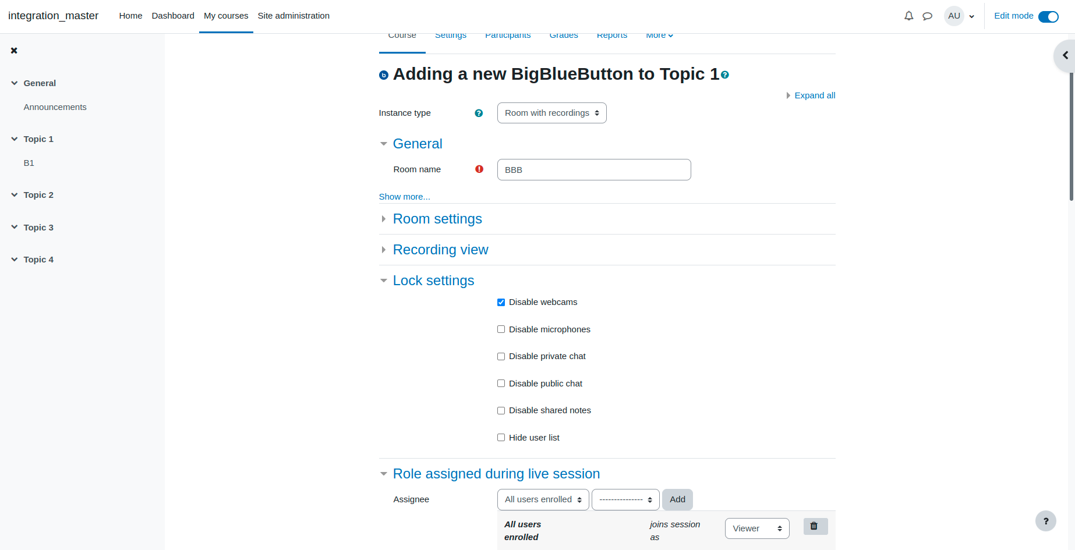Open the notifications bell
The width and height of the screenshot is (1075, 550).
[908, 16]
